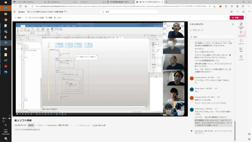
Task: Open the ドキュメント breadcrumb link
Action: tap(84, 125)
